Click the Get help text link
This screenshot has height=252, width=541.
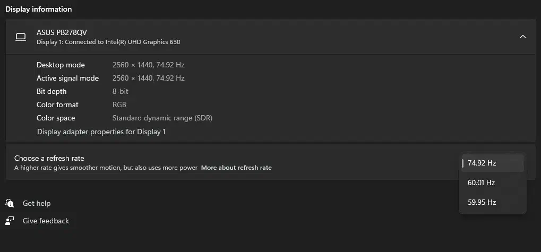[x=37, y=203]
